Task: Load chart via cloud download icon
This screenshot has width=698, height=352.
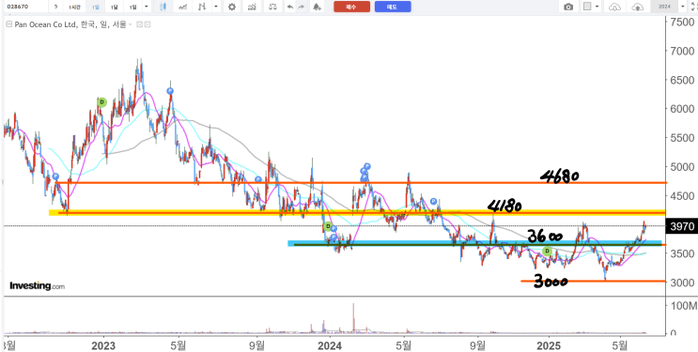Action: [614, 7]
